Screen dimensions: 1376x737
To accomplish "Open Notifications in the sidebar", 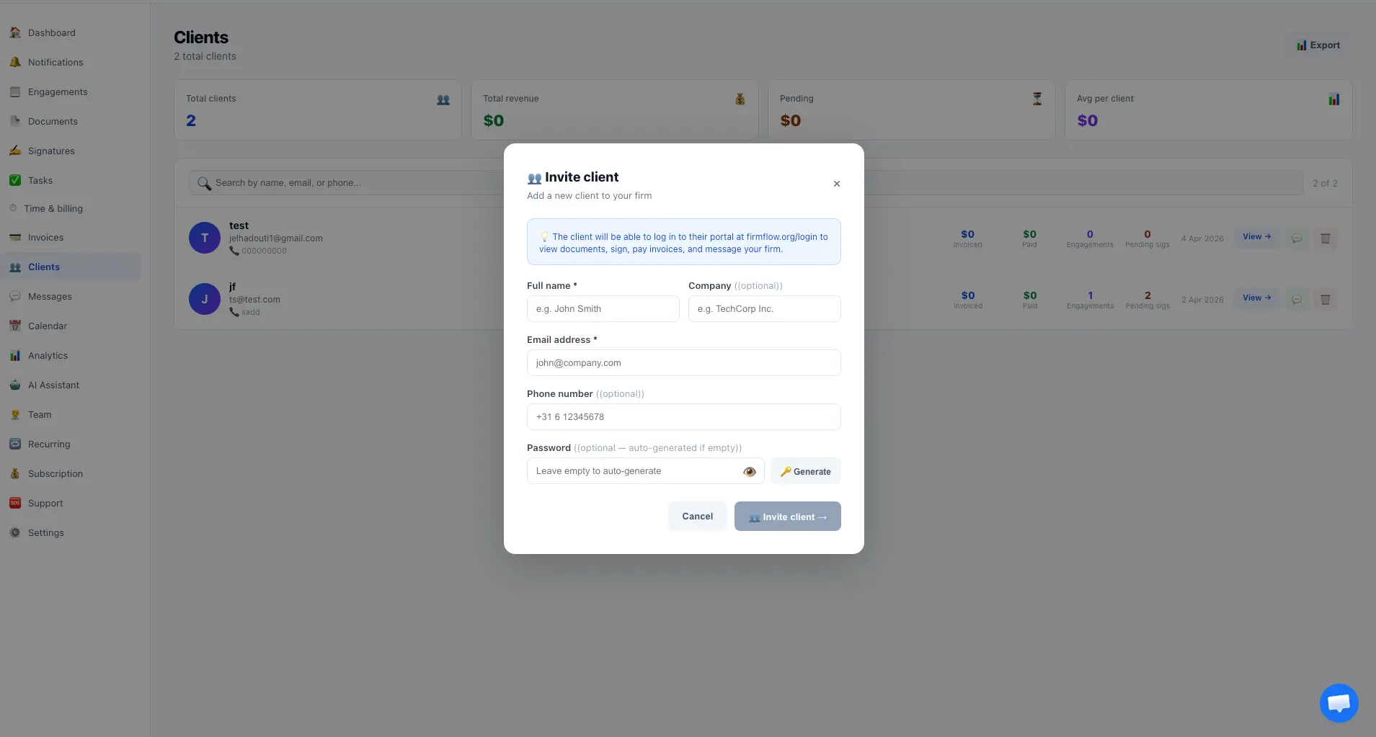I will click(x=55, y=62).
